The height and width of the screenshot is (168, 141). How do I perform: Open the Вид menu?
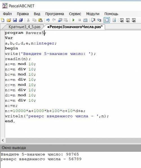pos(37,14)
